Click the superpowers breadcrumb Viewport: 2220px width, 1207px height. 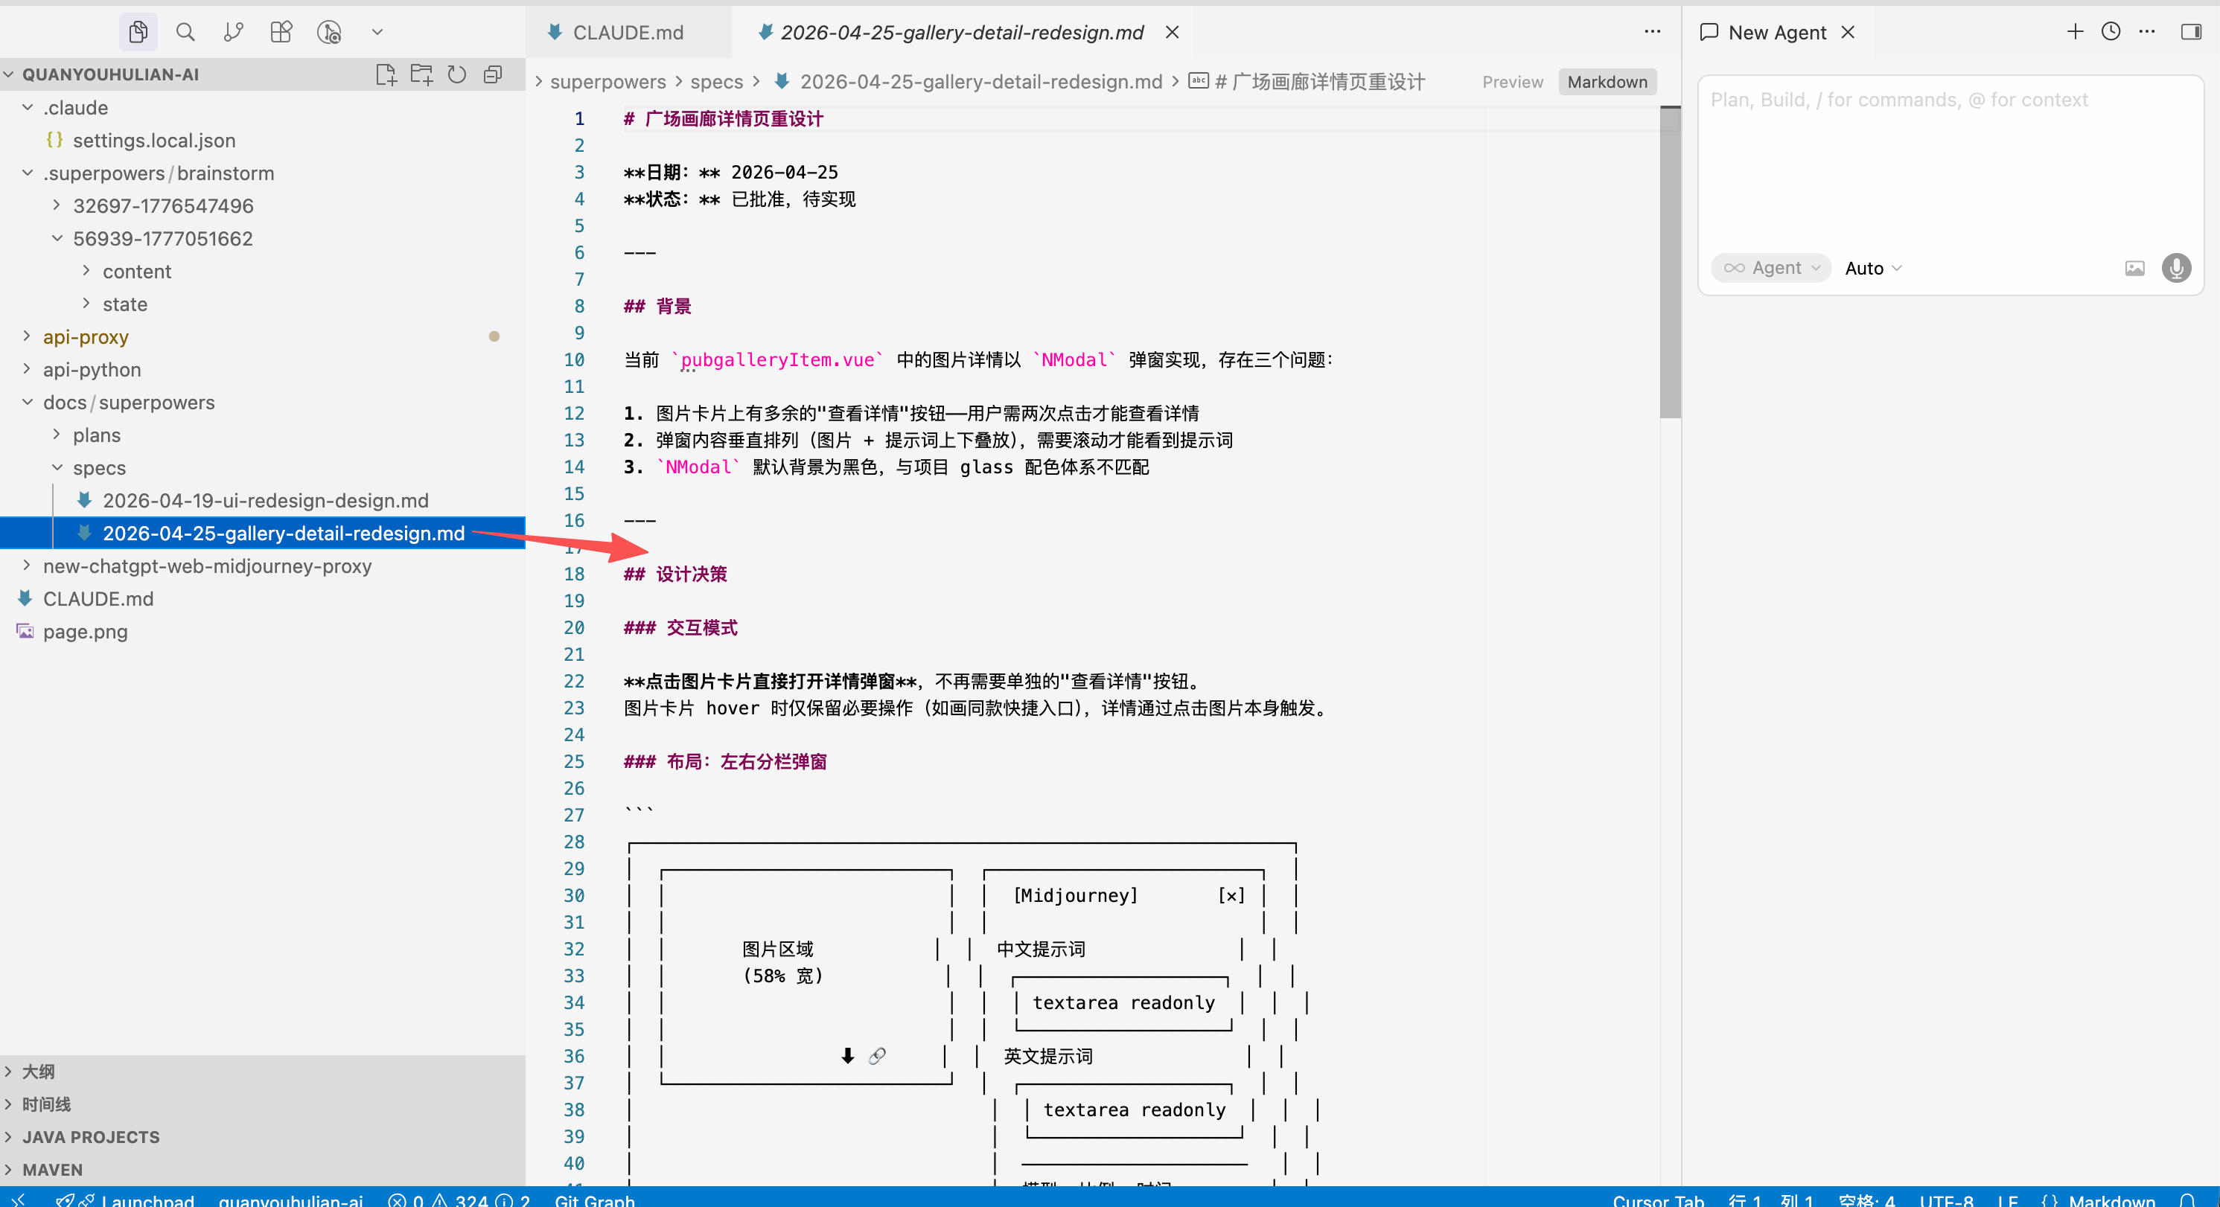[607, 82]
